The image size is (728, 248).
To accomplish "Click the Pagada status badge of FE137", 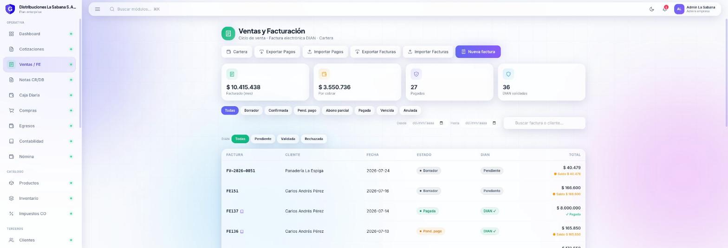I will point(428,211).
